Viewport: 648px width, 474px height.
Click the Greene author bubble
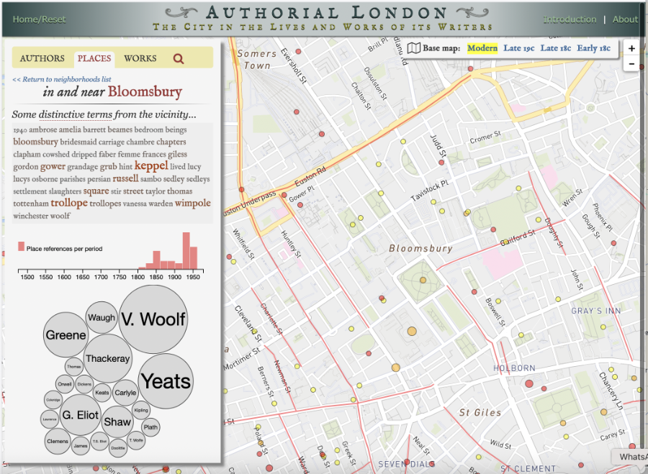click(x=66, y=335)
